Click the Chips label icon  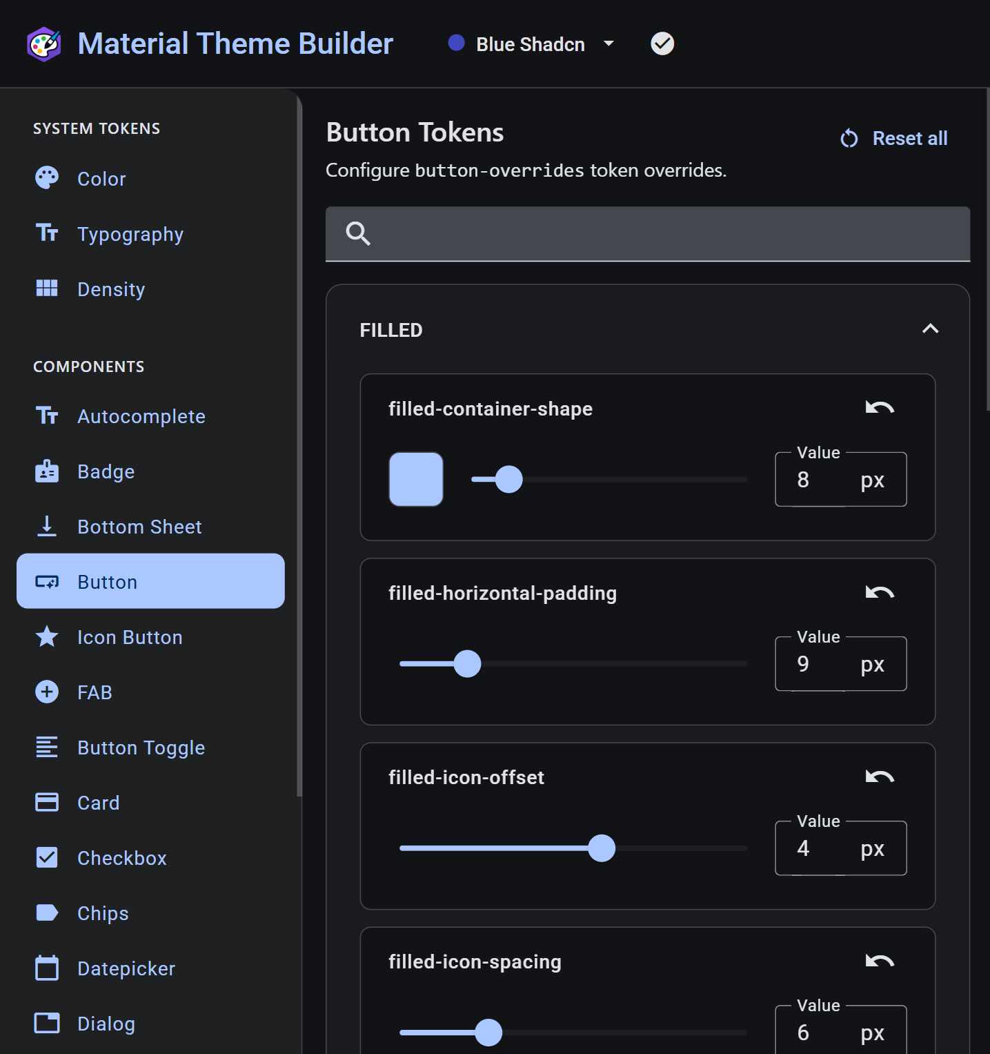click(47, 913)
